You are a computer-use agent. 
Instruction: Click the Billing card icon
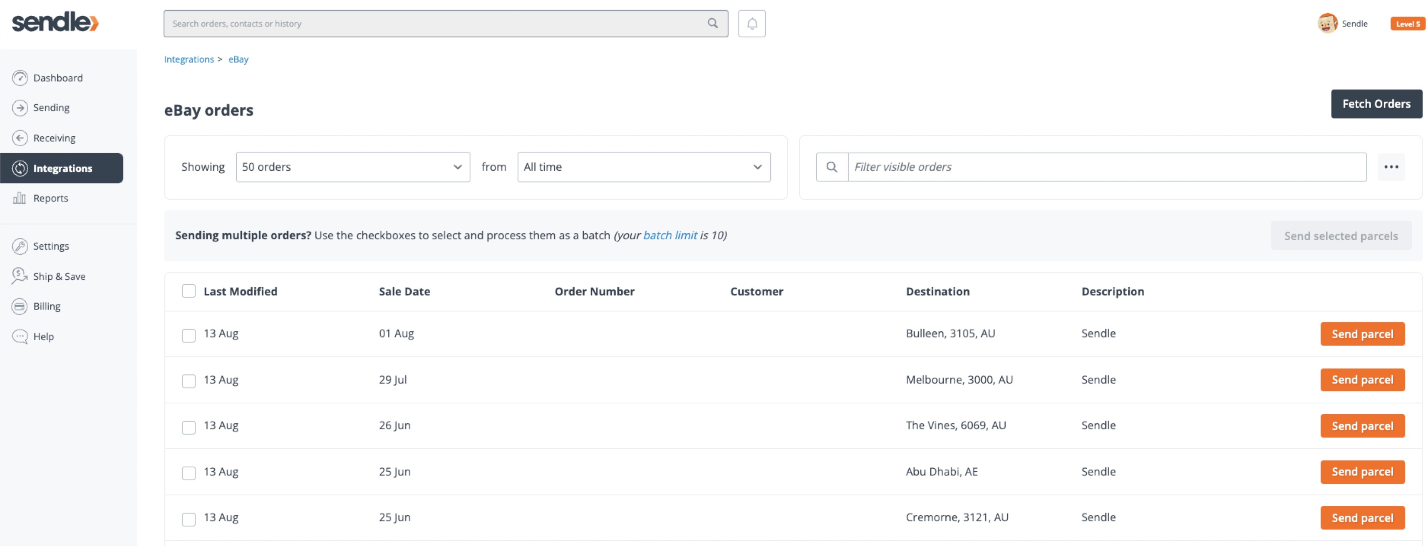20,306
